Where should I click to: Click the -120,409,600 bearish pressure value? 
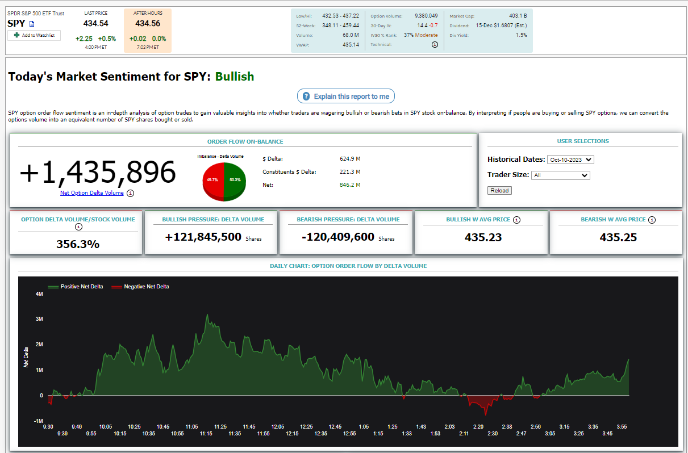[338, 237]
